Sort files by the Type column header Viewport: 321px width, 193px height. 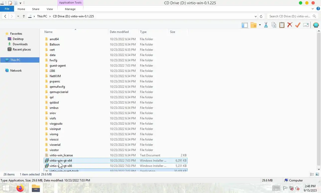click(153, 32)
